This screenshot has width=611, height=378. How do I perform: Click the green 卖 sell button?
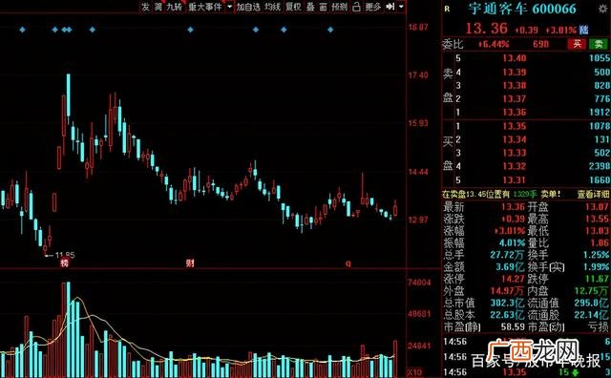[599, 44]
